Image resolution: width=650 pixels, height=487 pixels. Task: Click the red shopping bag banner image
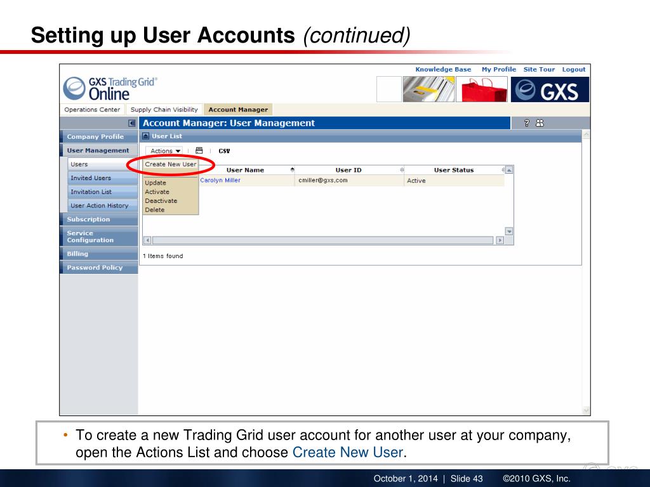click(x=482, y=89)
